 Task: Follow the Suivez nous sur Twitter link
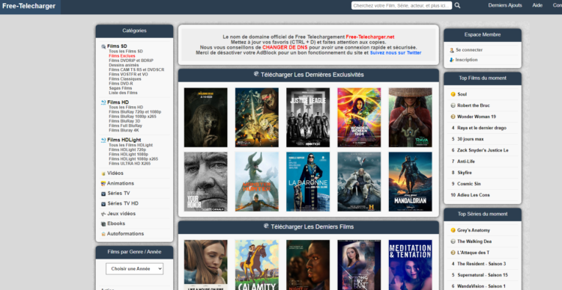tap(396, 52)
